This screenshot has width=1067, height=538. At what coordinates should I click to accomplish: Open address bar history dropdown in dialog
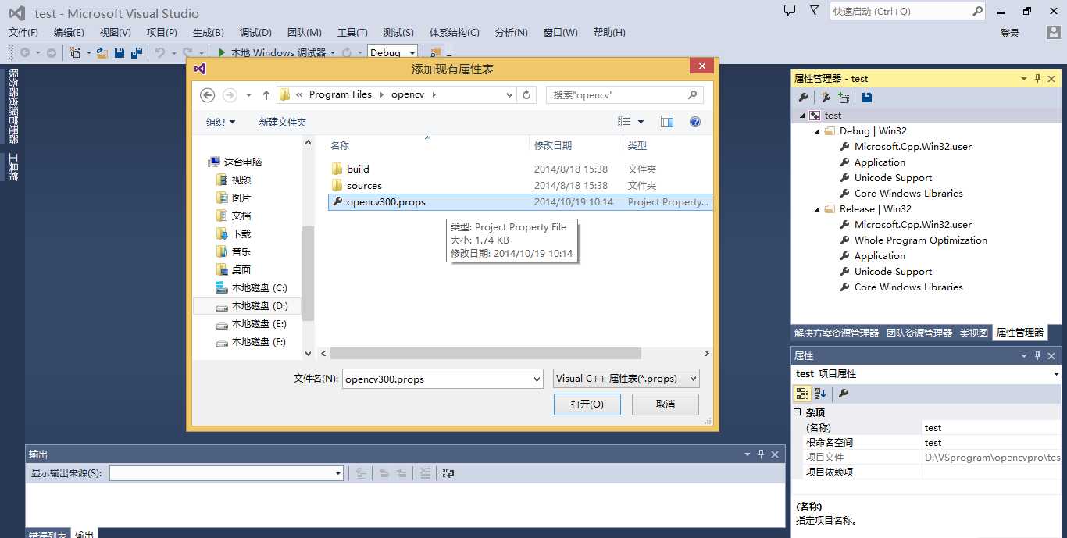click(x=509, y=95)
